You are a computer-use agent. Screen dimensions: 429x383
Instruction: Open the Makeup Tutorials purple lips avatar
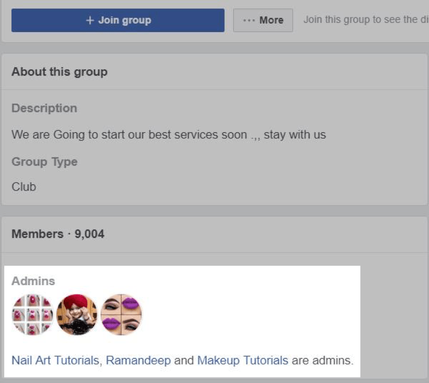point(121,314)
